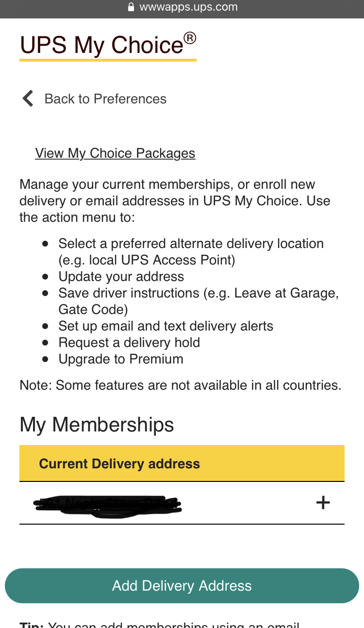The image size is (364, 628).
Task: Click the My Memberships section heading
Action: click(97, 425)
